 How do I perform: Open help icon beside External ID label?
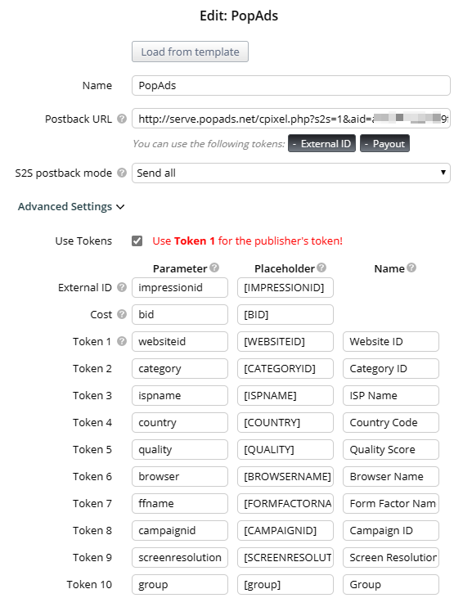point(122,287)
